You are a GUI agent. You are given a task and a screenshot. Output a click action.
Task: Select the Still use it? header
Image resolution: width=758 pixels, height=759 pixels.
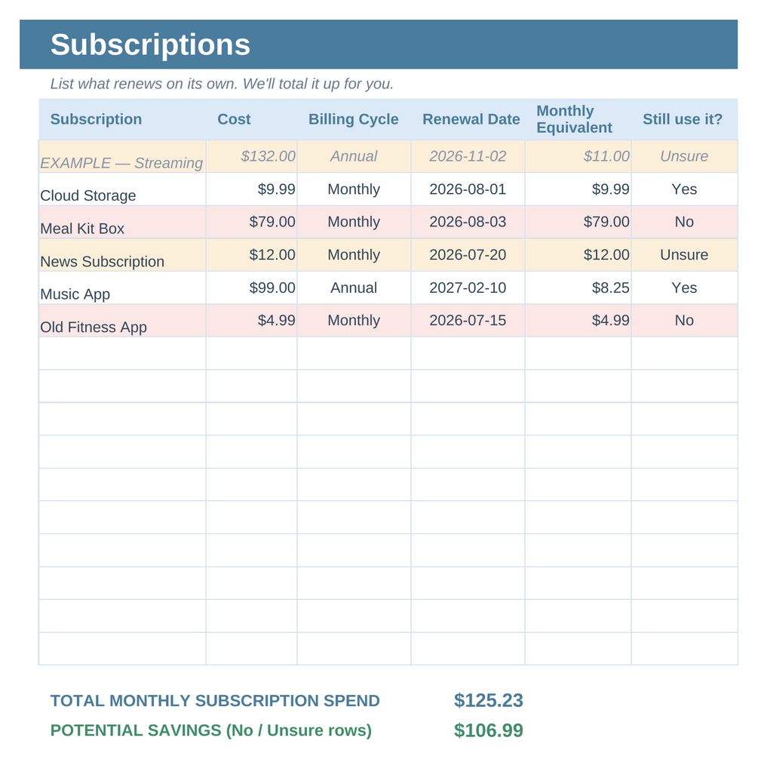(x=684, y=119)
